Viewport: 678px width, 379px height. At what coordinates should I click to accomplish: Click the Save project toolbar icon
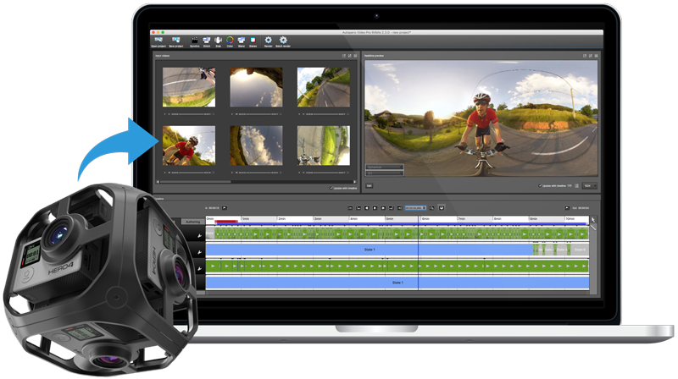click(176, 41)
